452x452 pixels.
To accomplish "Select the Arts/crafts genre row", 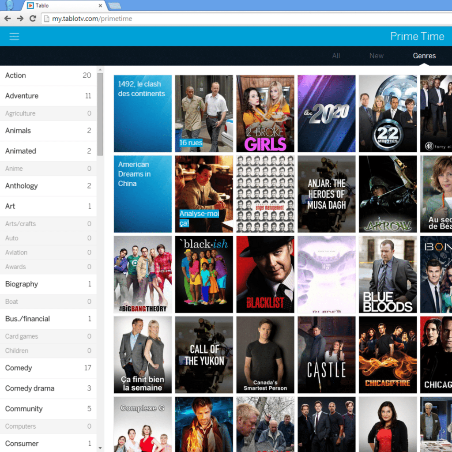I will (x=48, y=224).
